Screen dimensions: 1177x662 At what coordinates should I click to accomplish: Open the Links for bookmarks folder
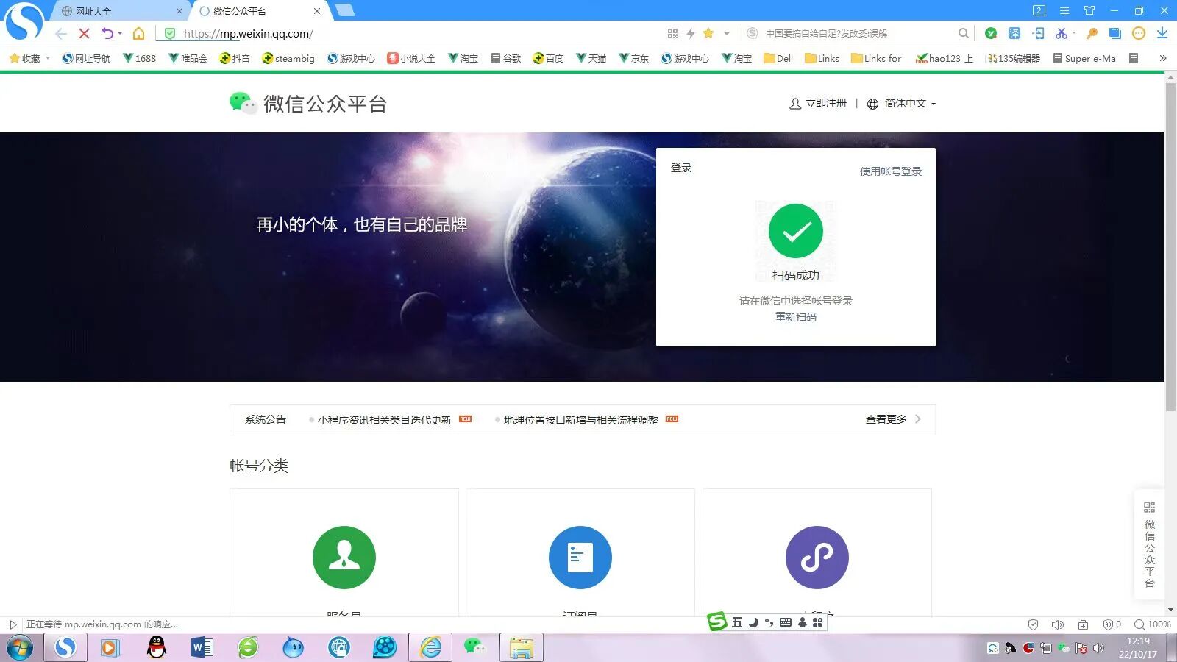(x=876, y=58)
